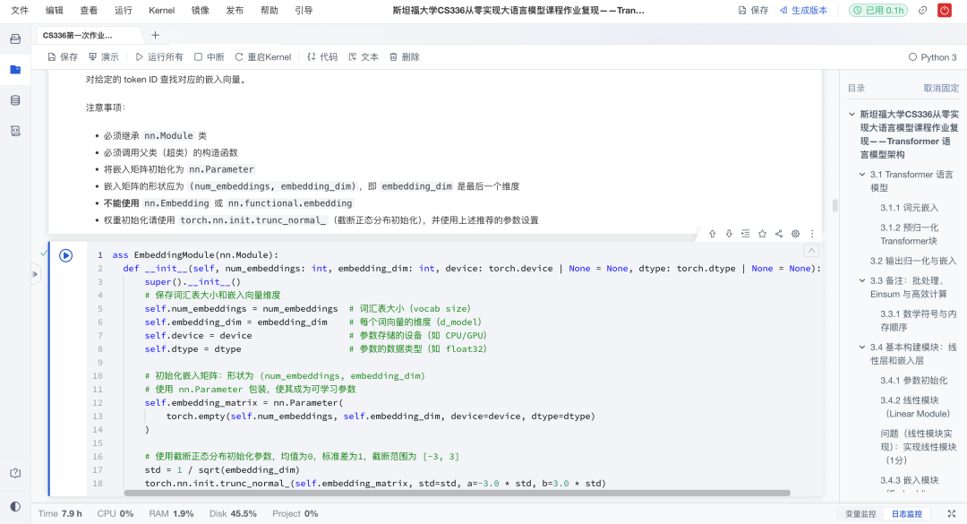Click the red power stop button
Screen dimensions: 967x524
click(945, 11)
